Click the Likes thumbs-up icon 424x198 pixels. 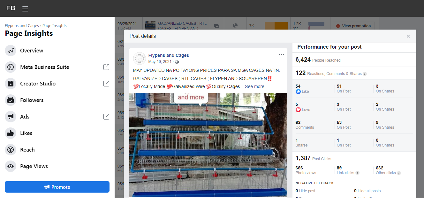11,133
